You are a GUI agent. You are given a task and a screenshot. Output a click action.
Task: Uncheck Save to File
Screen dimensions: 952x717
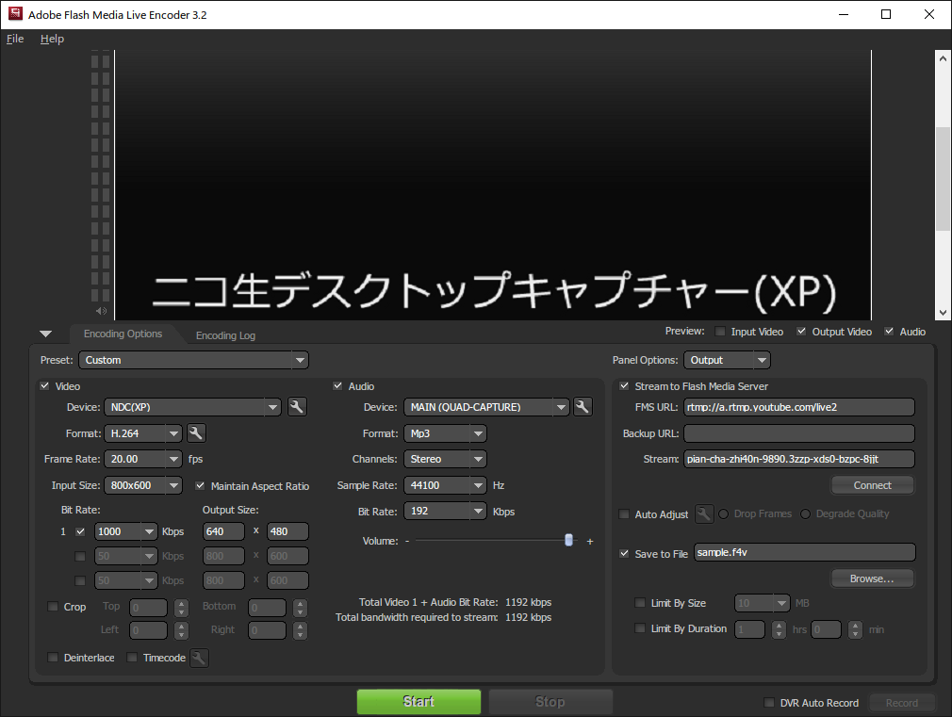(x=624, y=553)
